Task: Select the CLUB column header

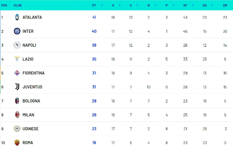Action: point(17,5)
